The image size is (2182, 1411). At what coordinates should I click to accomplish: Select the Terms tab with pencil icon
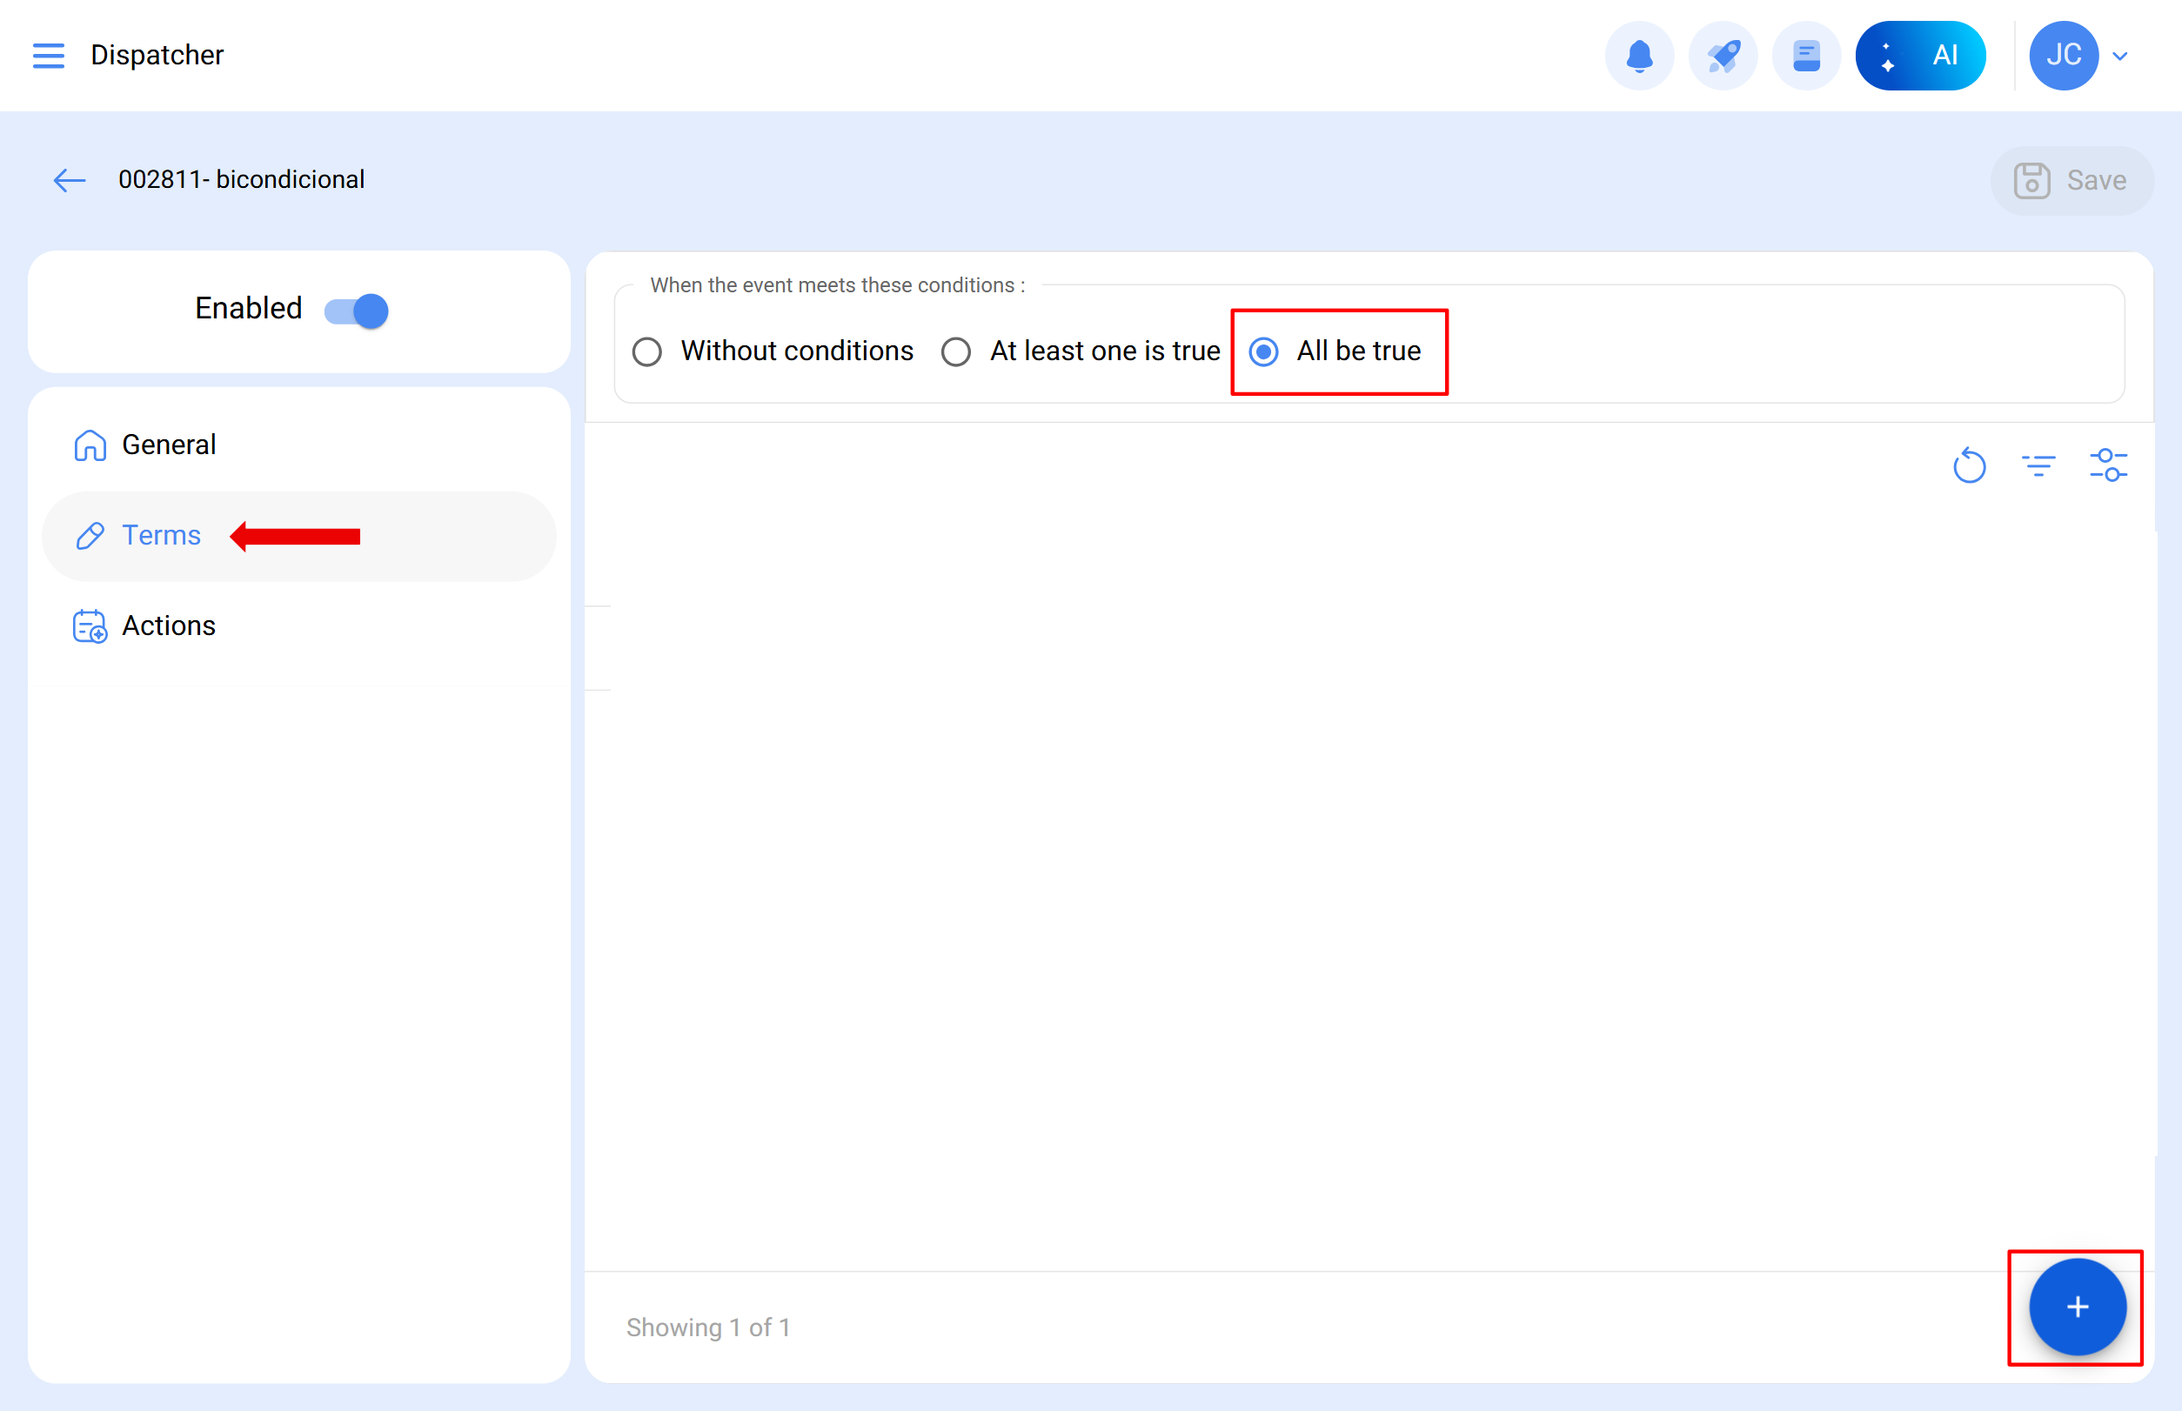(162, 535)
